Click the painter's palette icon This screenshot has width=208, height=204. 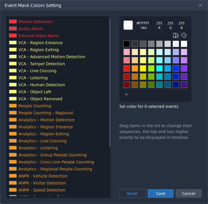coord(184,35)
